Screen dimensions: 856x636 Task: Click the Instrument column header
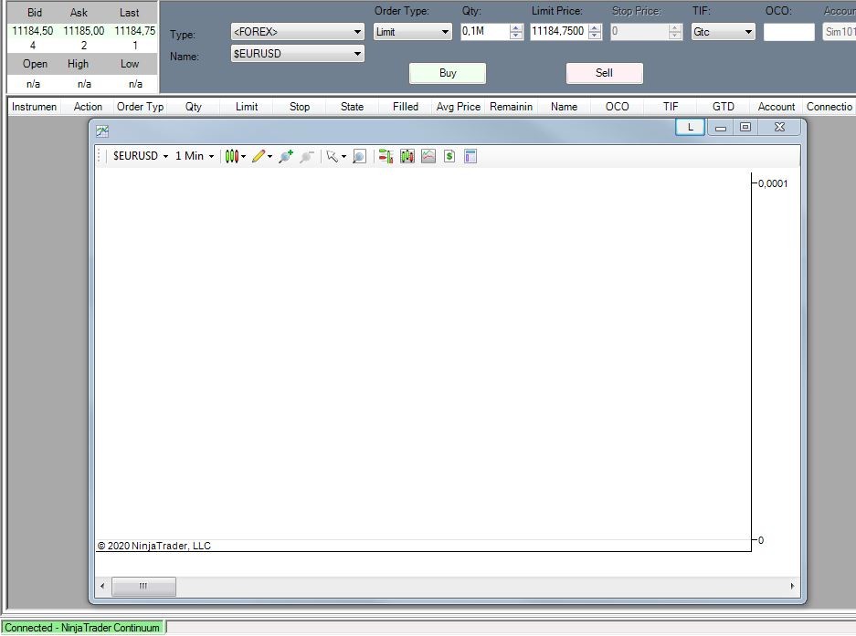(35, 107)
